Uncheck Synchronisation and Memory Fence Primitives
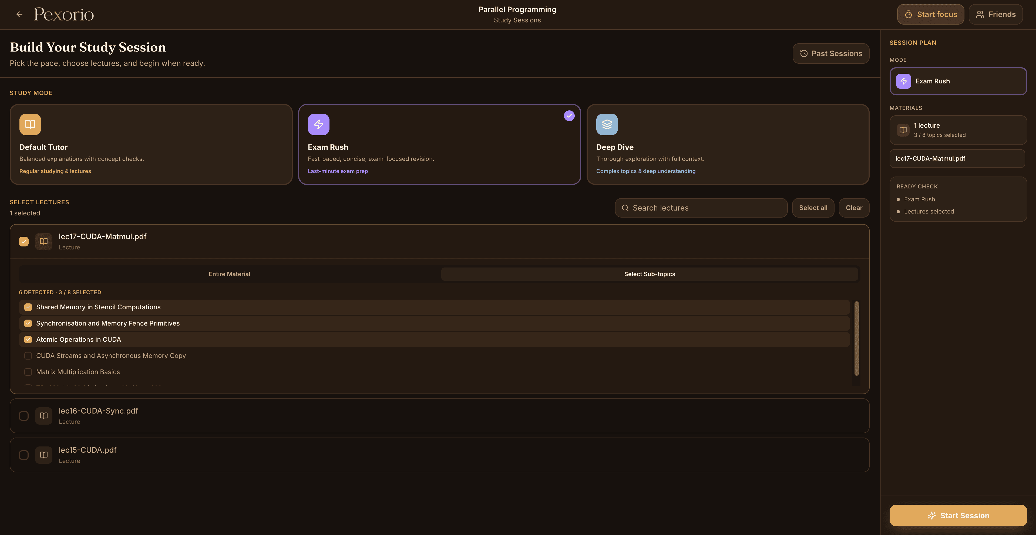This screenshot has width=1036, height=535. (28, 323)
